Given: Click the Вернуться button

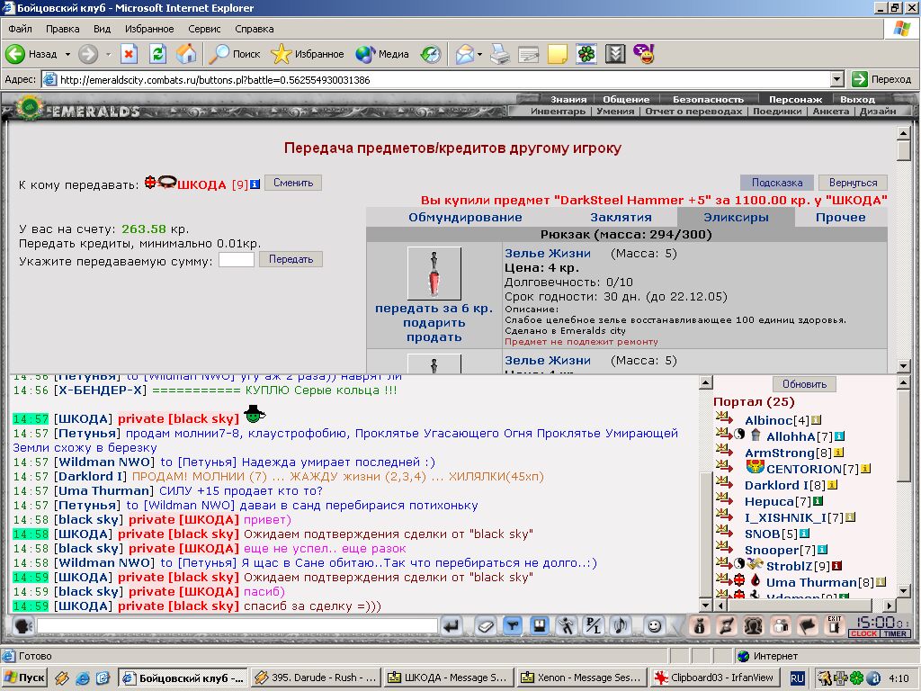Looking at the screenshot, I should pyautogui.click(x=853, y=183).
